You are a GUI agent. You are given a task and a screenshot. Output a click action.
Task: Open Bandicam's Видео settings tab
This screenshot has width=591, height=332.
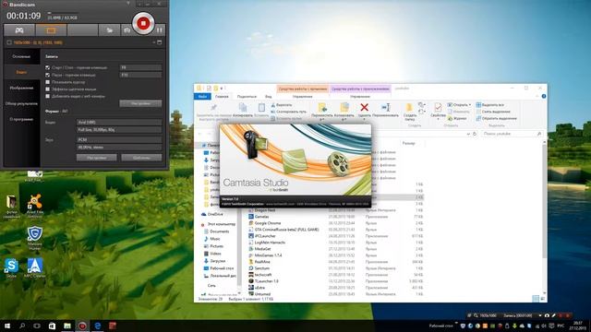(x=21, y=72)
